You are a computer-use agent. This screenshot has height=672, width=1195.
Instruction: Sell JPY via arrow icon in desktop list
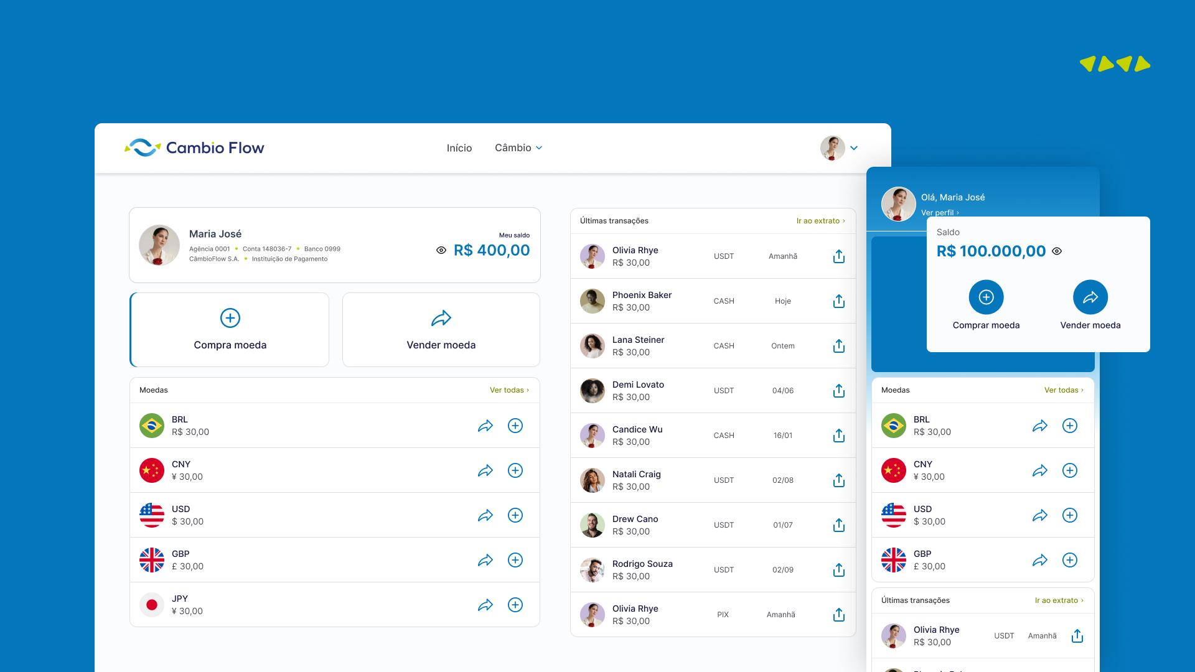click(x=485, y=605)
